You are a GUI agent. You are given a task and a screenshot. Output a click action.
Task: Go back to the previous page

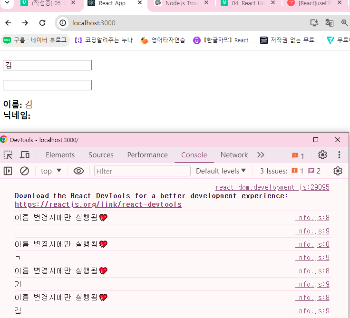[x=8, y=23]
